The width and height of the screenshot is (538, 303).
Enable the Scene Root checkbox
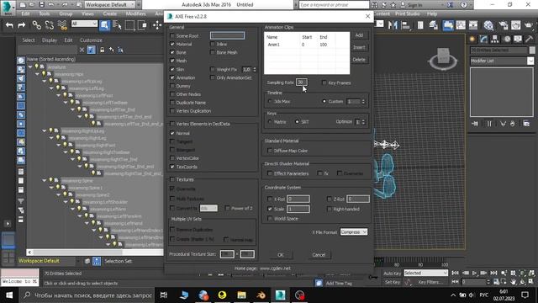[172, 35]
